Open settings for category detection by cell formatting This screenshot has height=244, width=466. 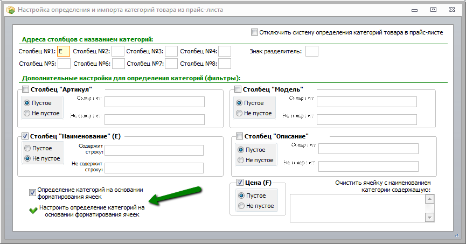tap(92, 211)
